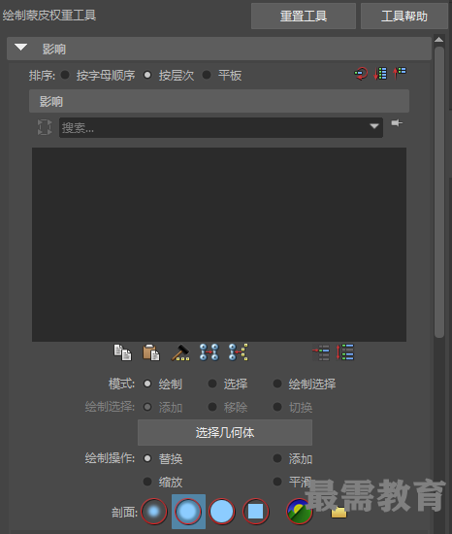Set mode to Select (选择)

(212, 384)
